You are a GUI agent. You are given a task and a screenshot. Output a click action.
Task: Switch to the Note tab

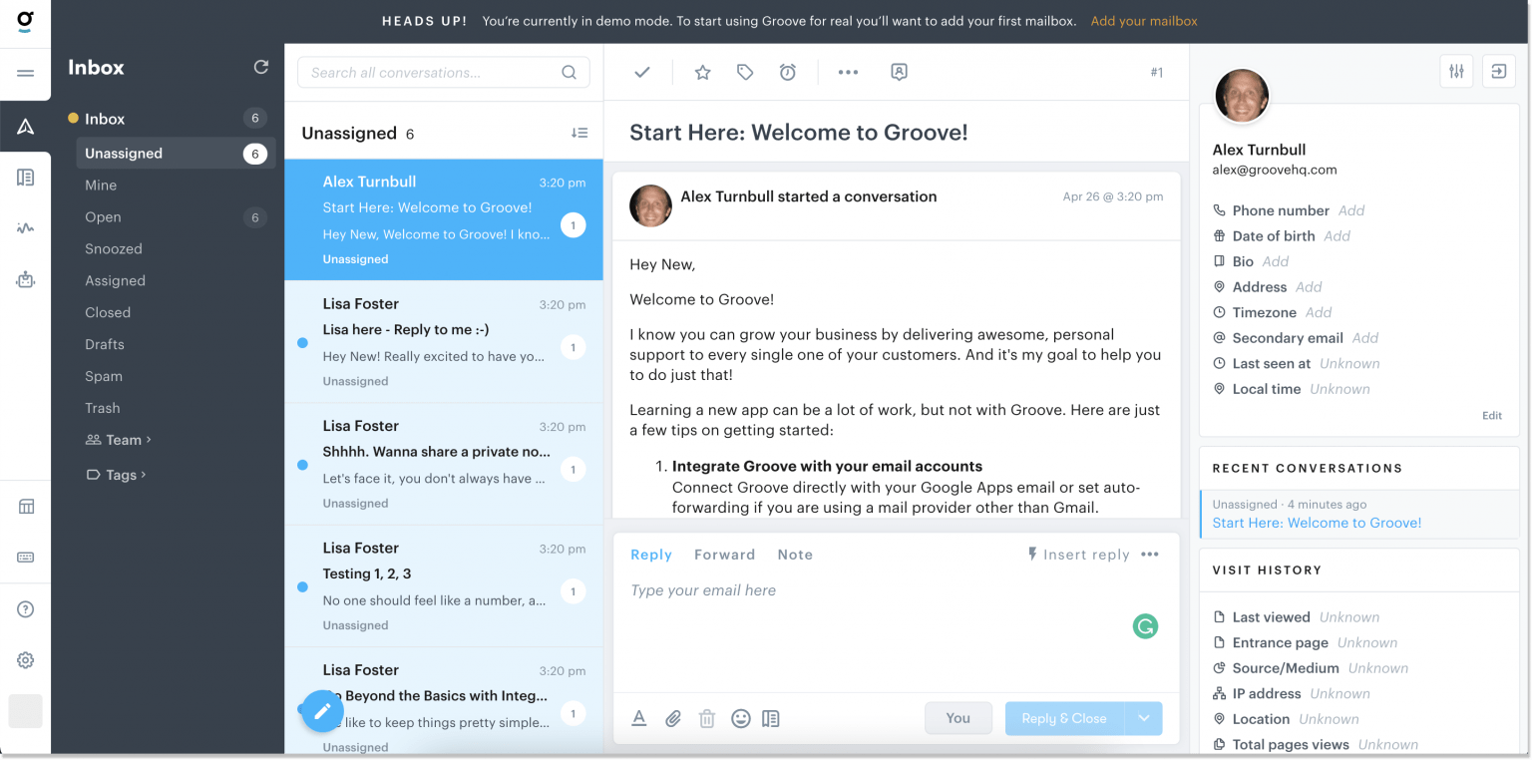[795, 555]
